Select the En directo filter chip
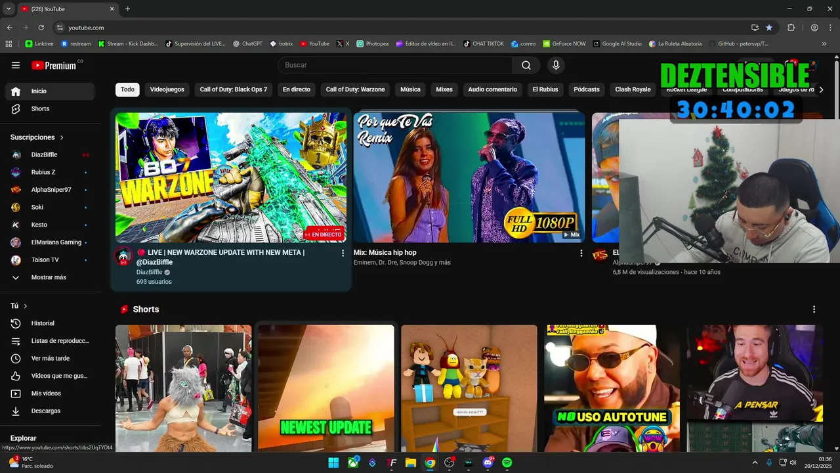This screenshot has height=473, width=840. 297,89
